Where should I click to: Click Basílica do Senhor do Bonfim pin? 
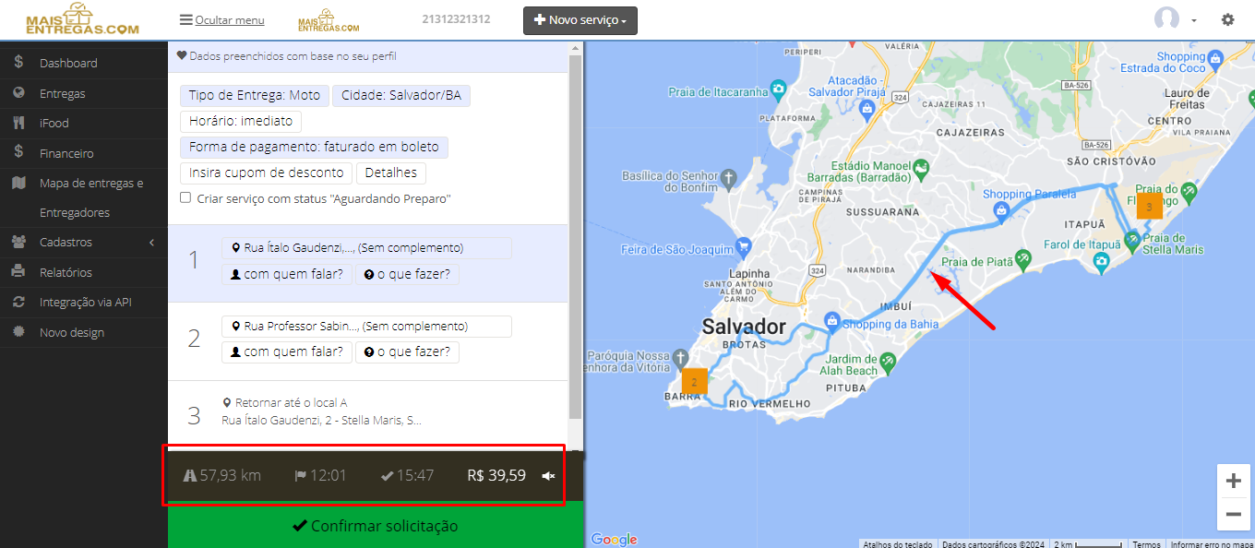pos(728,177)
